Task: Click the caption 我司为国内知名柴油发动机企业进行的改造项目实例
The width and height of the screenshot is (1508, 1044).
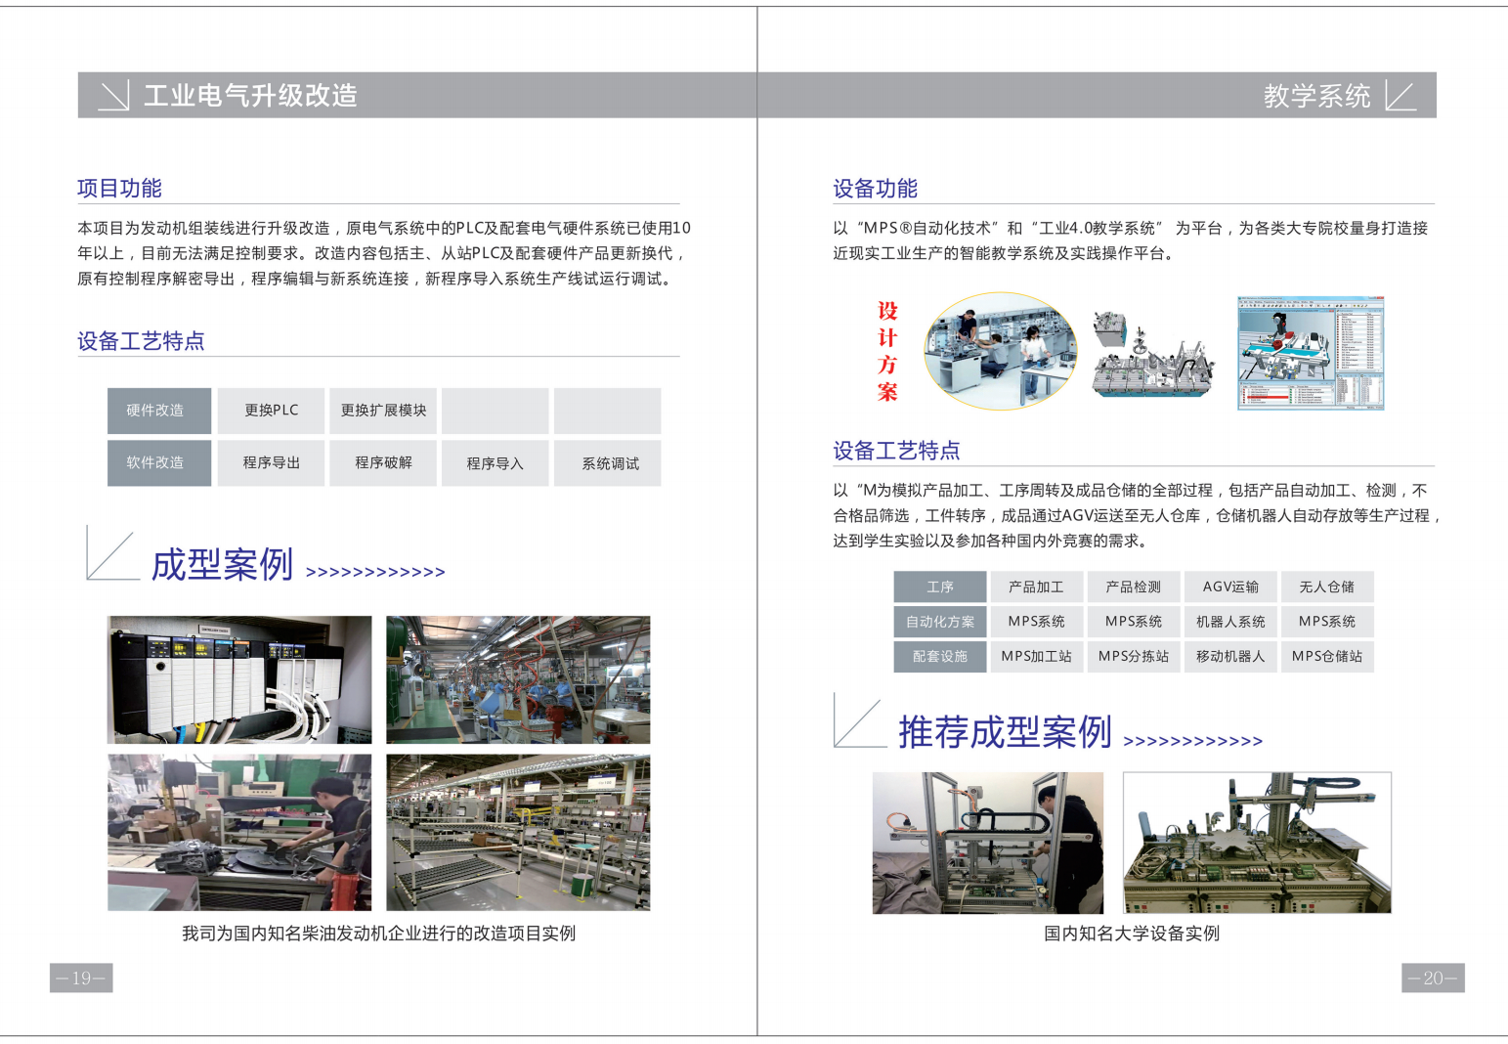Action: pyautogui.click(x=379, y=934)
